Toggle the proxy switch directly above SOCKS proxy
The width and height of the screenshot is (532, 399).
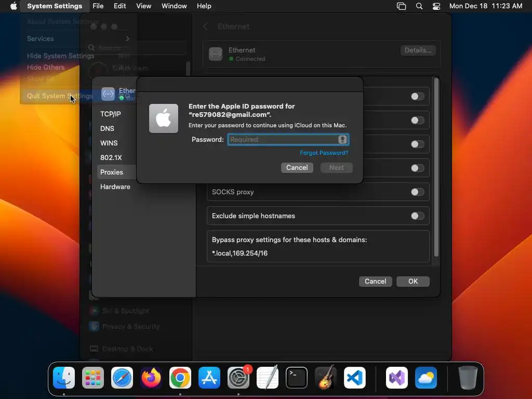pos(417,168)
